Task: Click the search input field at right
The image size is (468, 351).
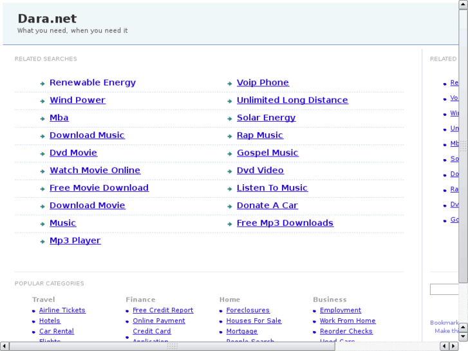Action: click(444, 289)
